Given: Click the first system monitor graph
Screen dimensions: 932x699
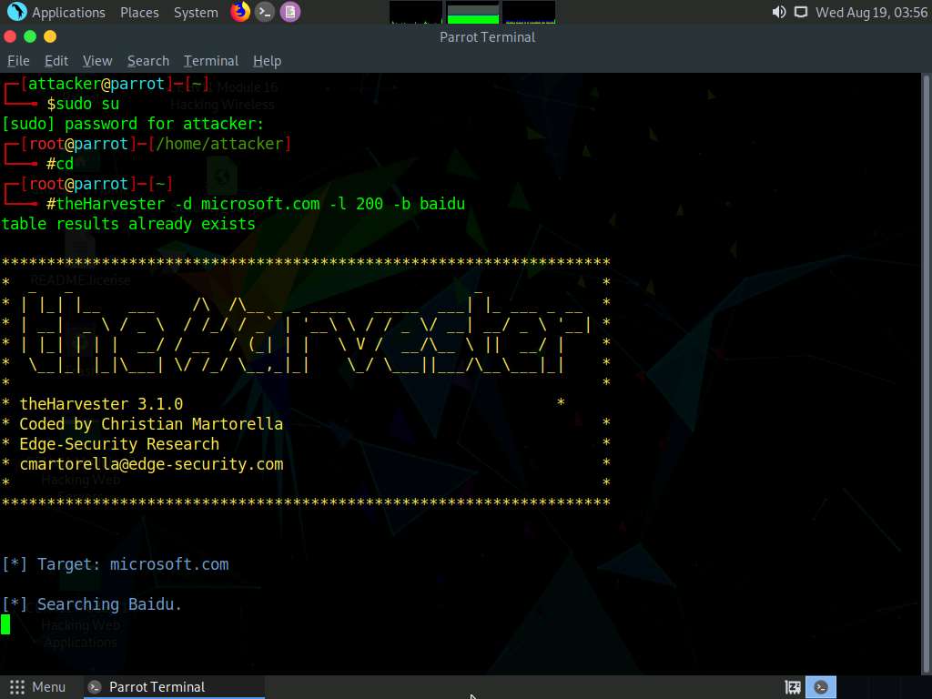Looking at the screenshot, I should point(415,13).
